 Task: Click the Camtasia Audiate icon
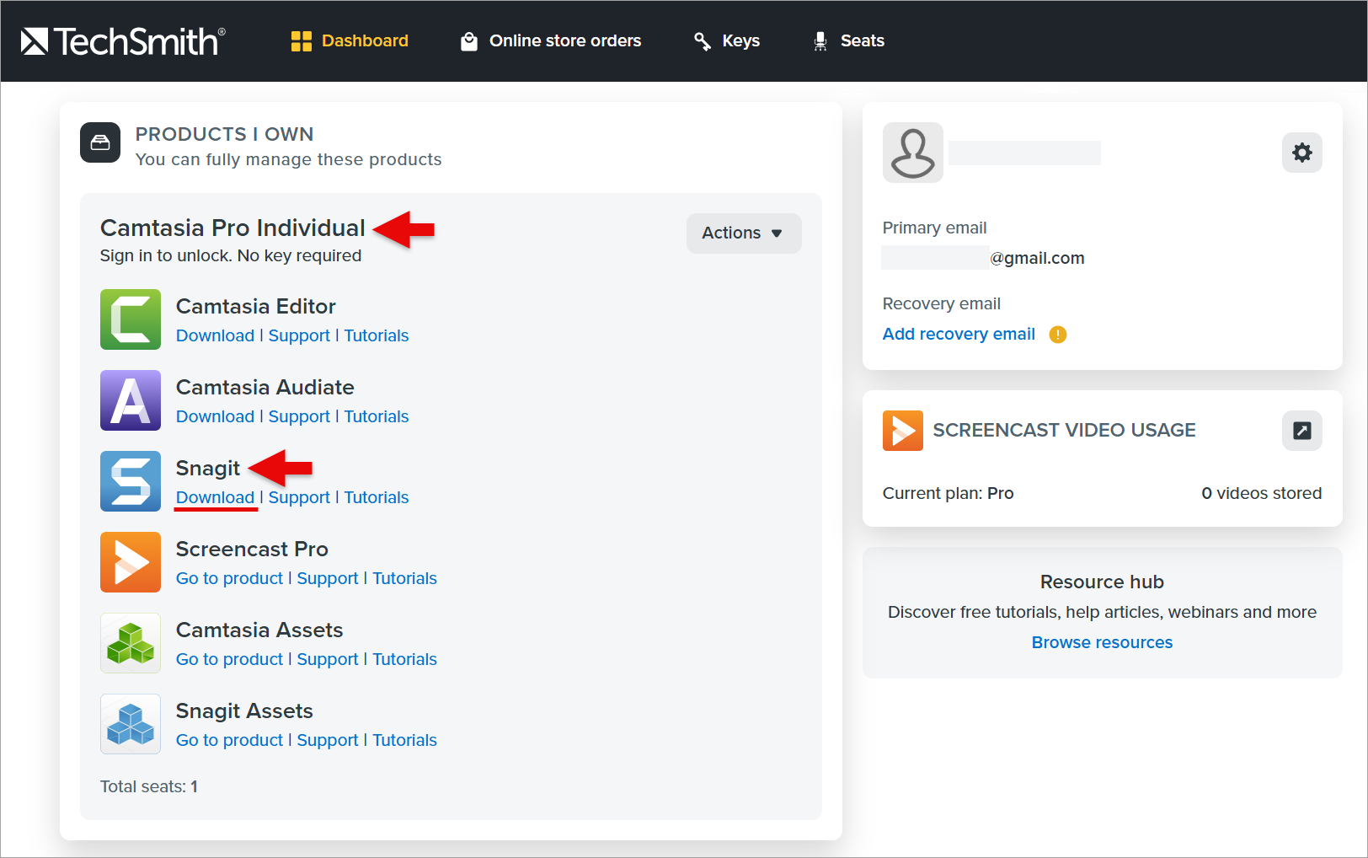pyautogui.click(x=131, y=400)
